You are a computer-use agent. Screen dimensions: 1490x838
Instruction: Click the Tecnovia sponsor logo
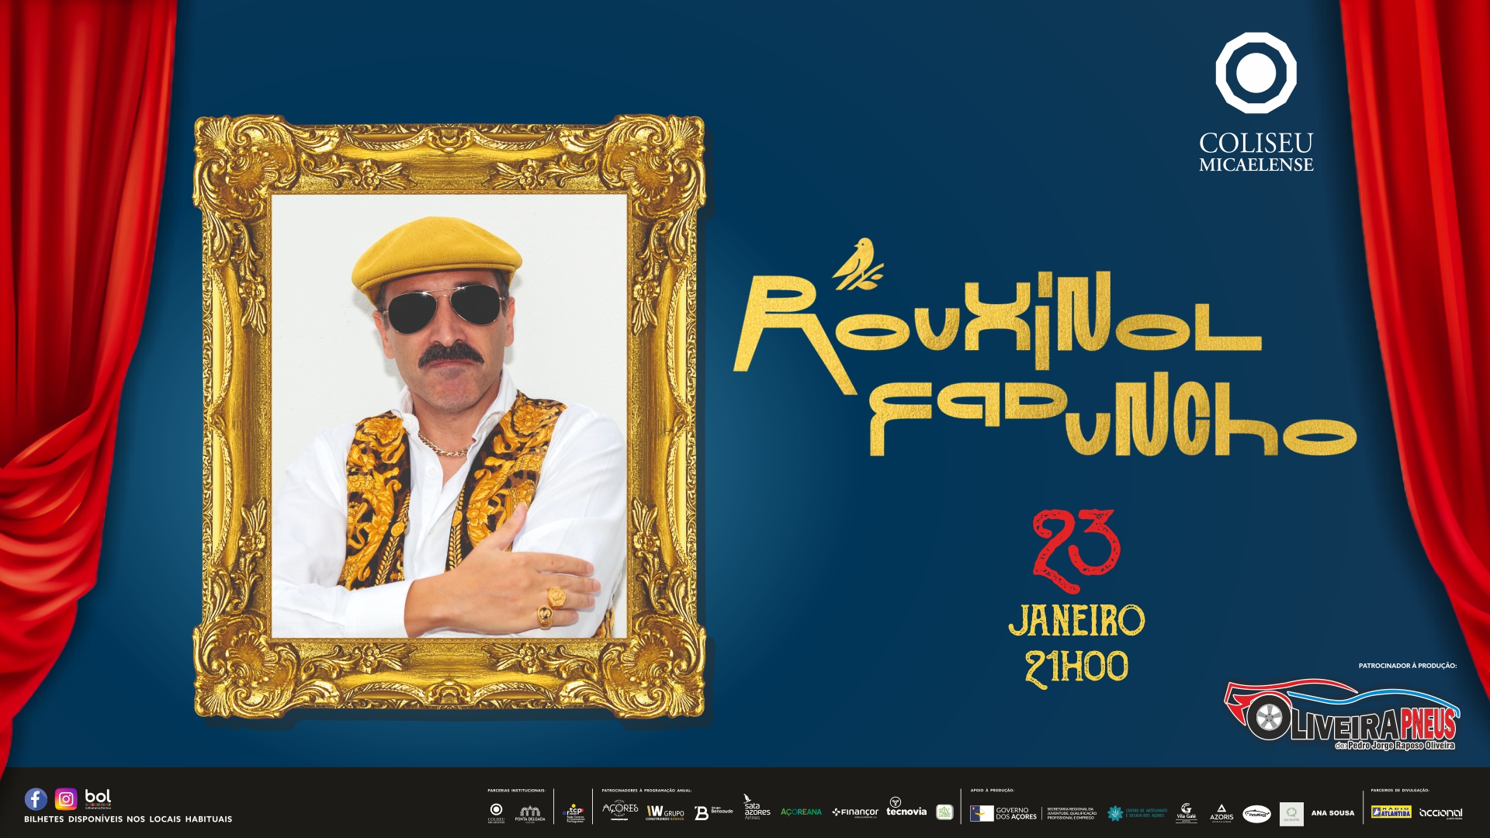click(906, 808)
